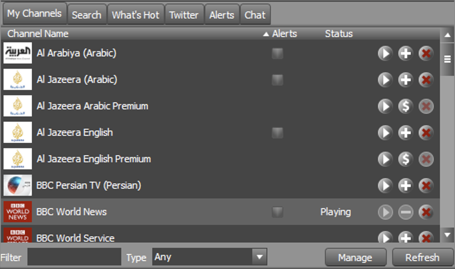Click the Al Arabiya channel logo
The width and height of the screenshot is (455, 269).
pos(18,53)
